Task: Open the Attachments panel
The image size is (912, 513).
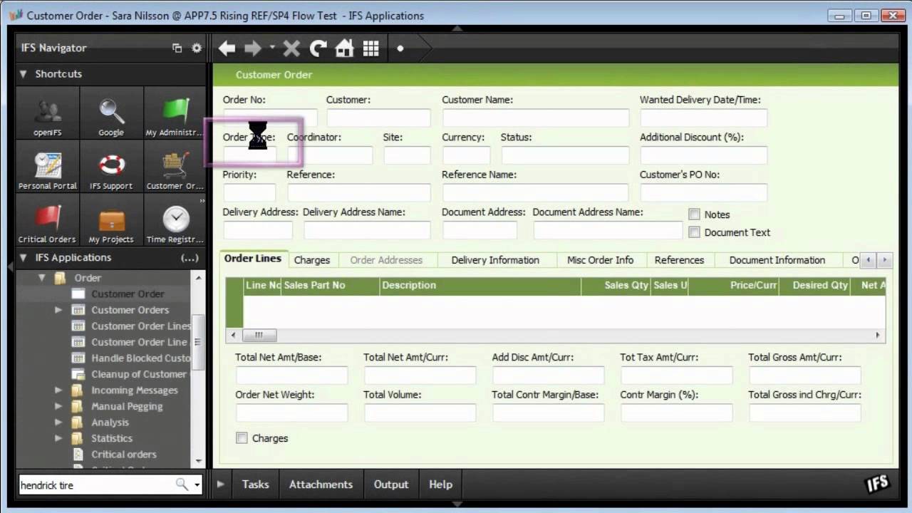Action: click(321, 484)
